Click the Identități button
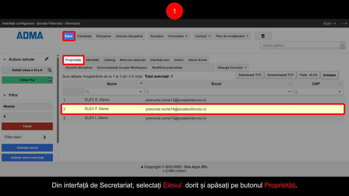Screen dimensions: 349x196 (92, 60)
